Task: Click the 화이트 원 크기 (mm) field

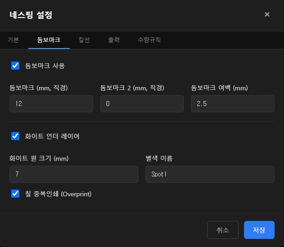Action: click(x=74, y=174)
